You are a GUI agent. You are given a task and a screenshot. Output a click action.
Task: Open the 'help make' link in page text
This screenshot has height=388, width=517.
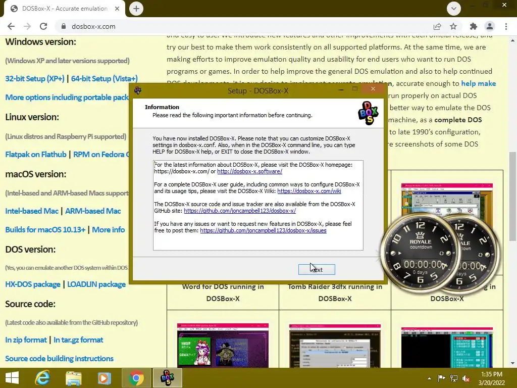tap(479, 83)
